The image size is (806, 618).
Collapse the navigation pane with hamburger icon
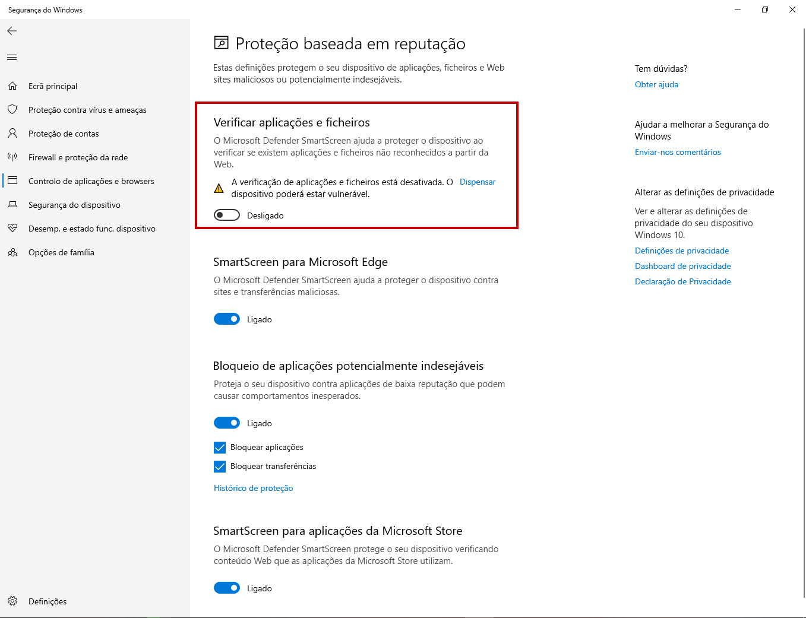coord(11,57)
